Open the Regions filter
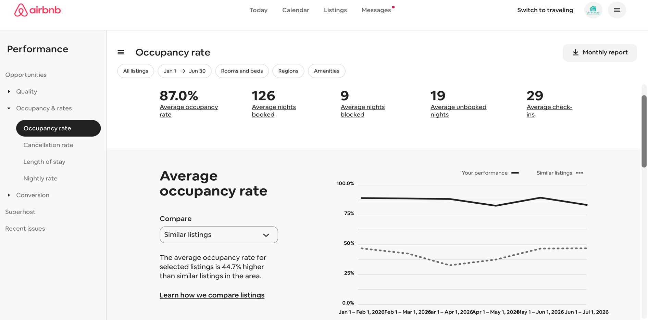 tap(288, 71)
